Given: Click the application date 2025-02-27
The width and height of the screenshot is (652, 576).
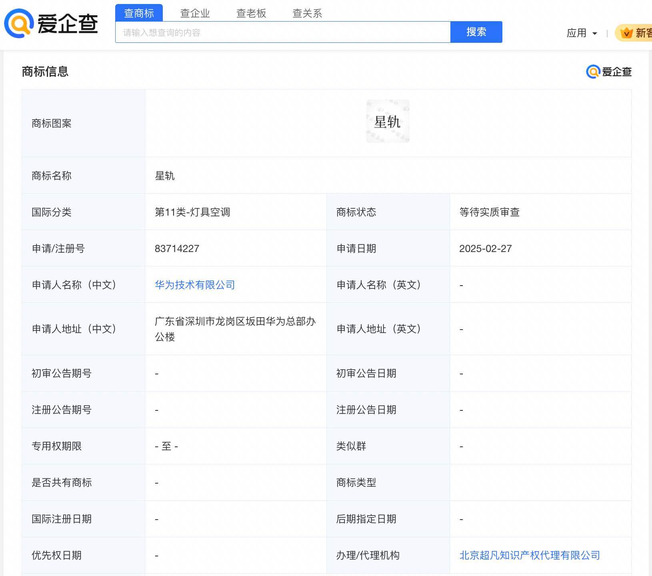Looking at the screenshot, I should tap(485, 248).
